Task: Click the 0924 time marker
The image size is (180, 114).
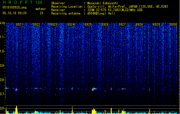Action: [71, 25]
